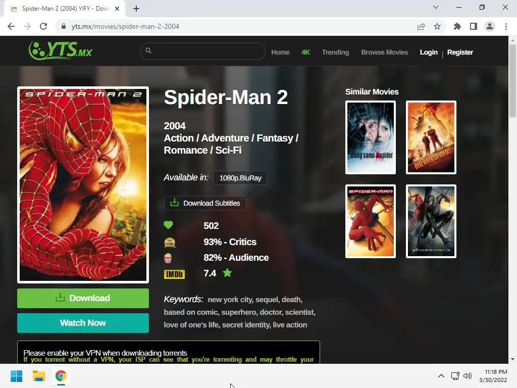
Task: Open the Big Ass Spider similar movie
Action: pos(431,137)
